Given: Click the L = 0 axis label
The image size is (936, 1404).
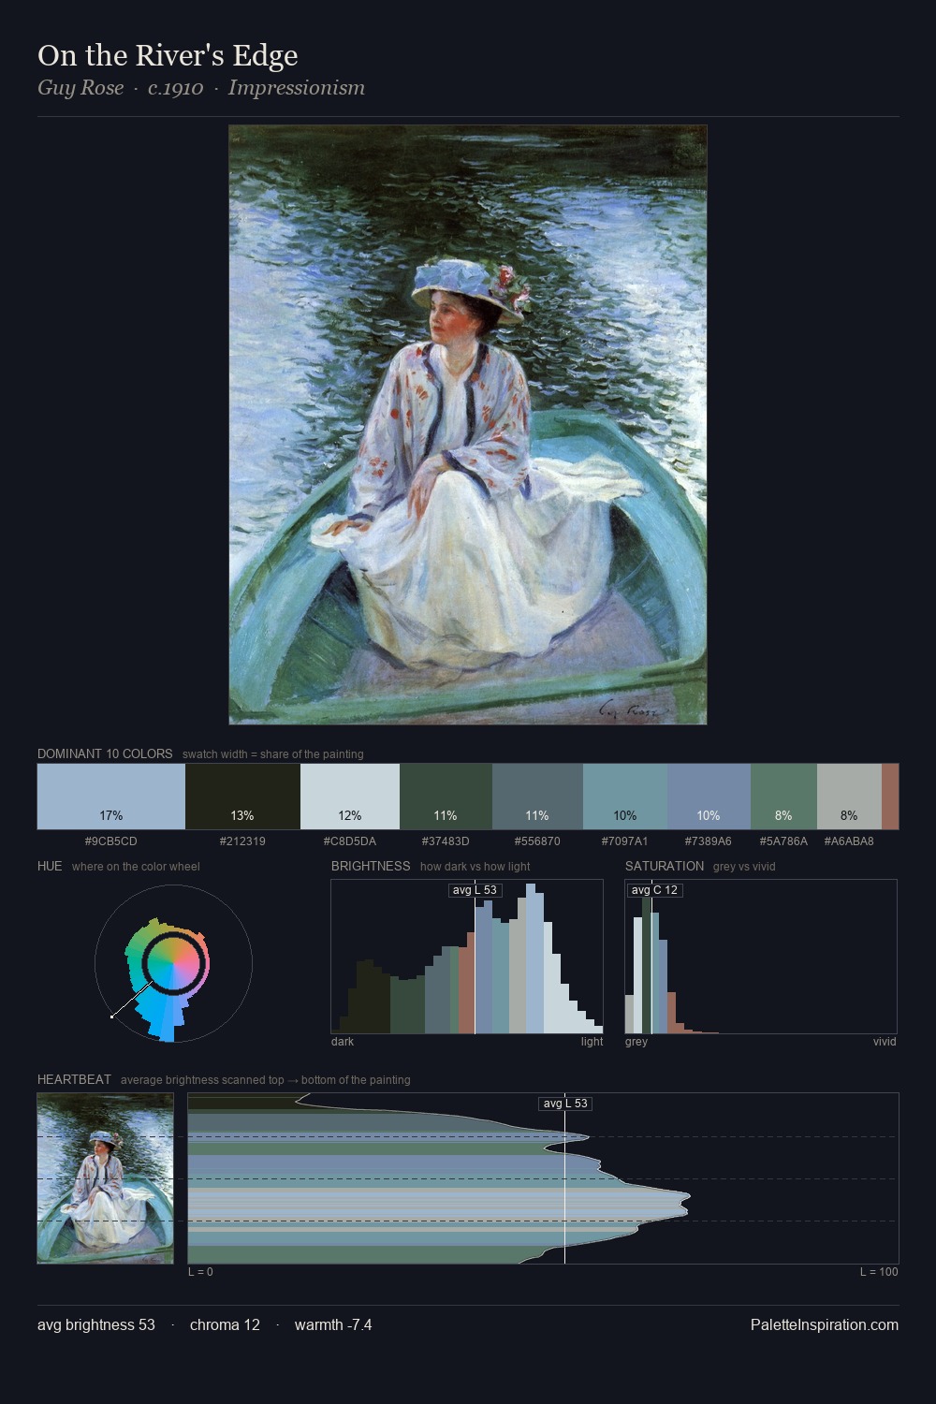Looking at the screenshot, I should coord(200,1272).
